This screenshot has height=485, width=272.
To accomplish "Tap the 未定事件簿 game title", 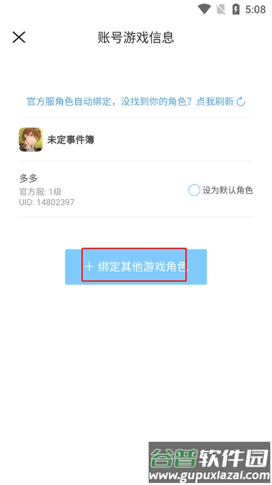I will [71, 140].
